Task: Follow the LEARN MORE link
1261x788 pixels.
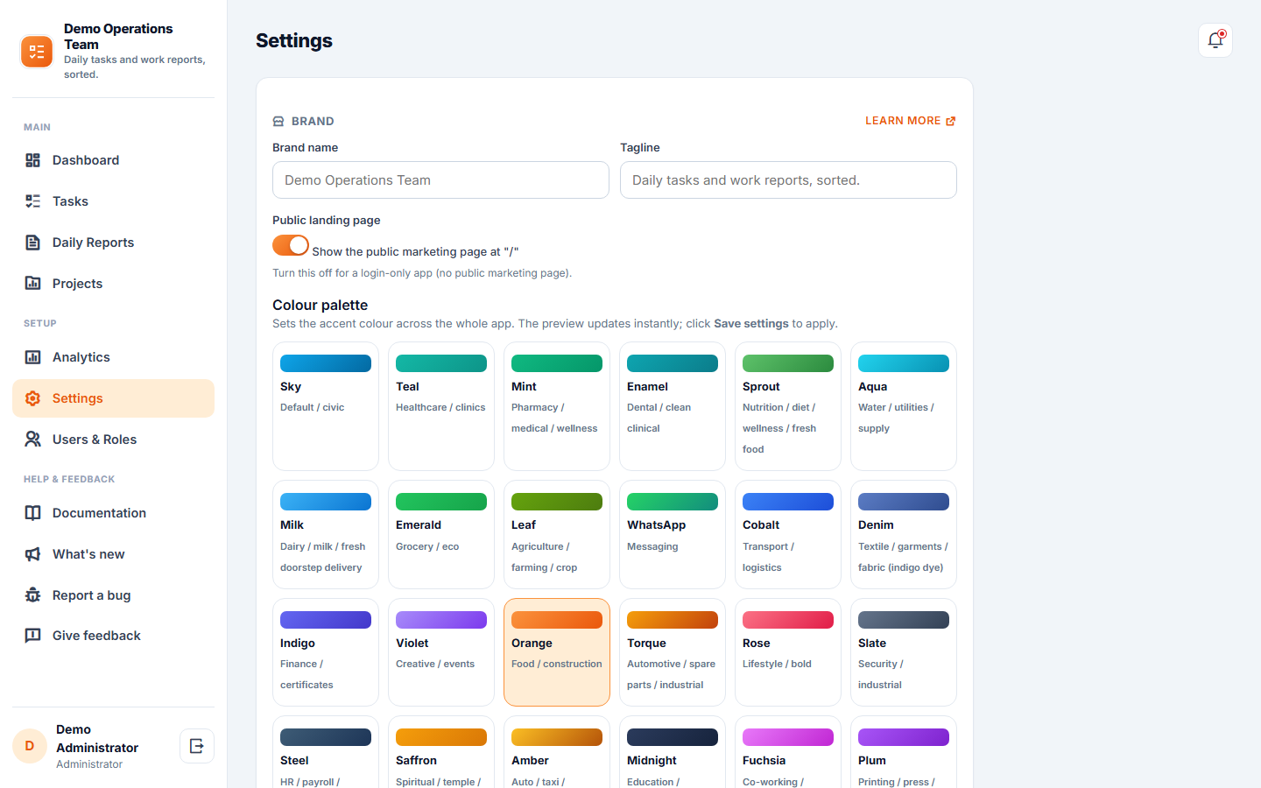Action: tap(911, 121)
